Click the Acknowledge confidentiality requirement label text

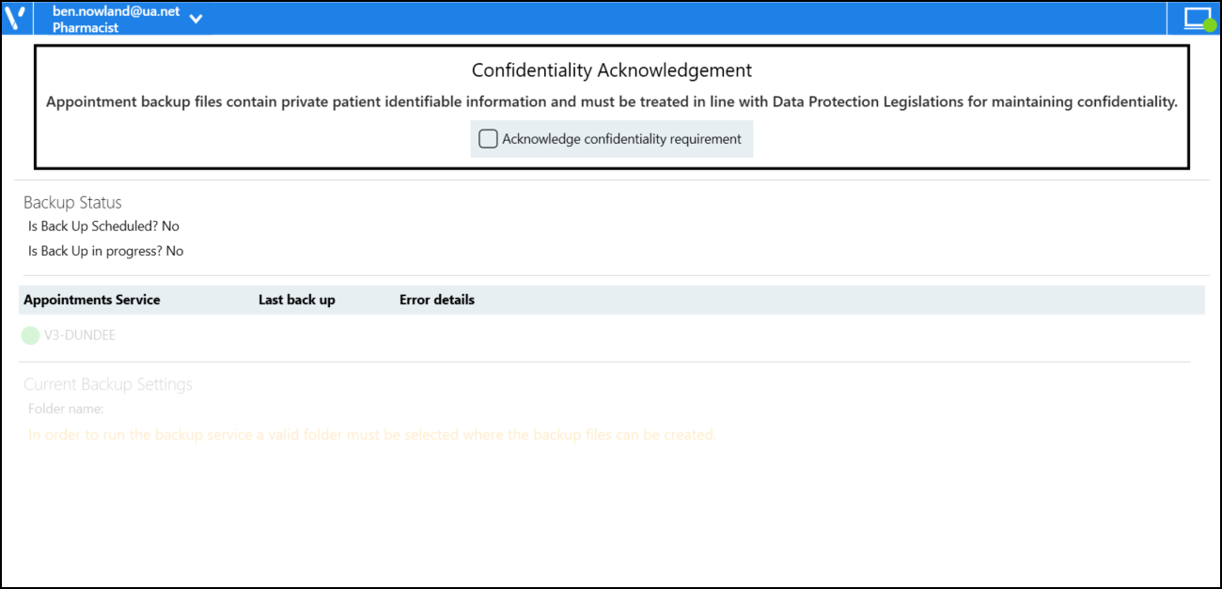point(621,139)
